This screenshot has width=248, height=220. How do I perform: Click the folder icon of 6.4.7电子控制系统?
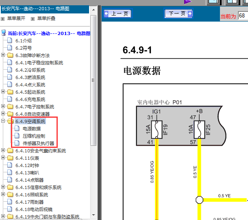pos(10,106)
